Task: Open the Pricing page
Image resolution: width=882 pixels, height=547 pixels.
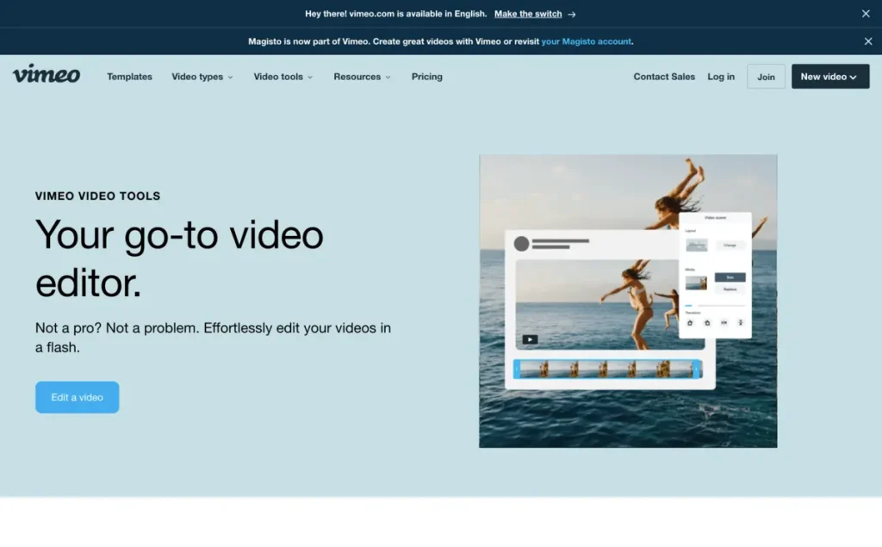Action: pyautogui.click(x=426, y=77)
